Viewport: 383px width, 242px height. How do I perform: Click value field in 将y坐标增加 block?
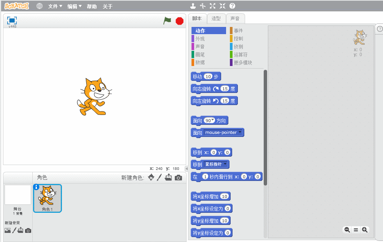click(225, 221)
